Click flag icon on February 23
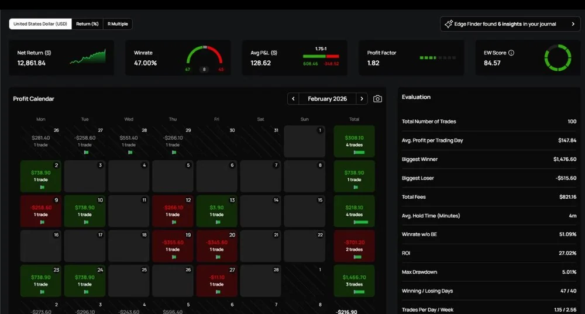This screenshot has height=314, width=585. (42, 292)
